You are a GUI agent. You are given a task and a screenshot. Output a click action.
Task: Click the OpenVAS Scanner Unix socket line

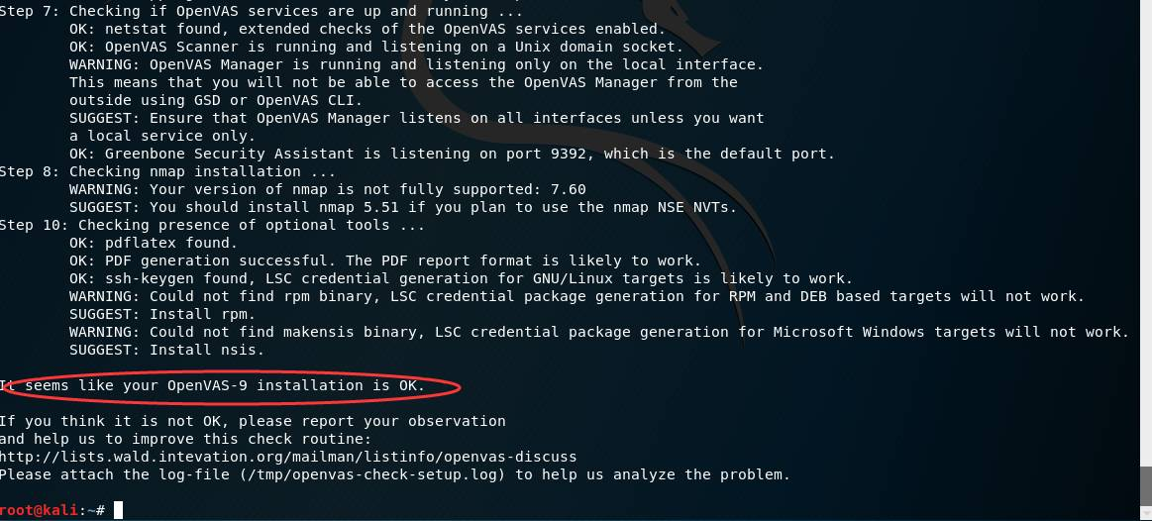376,47
